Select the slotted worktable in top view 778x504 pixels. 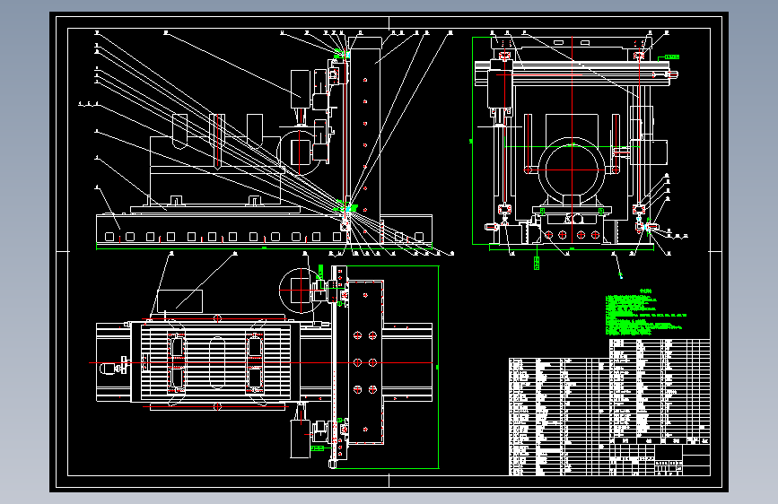click(x=216, y=362)
